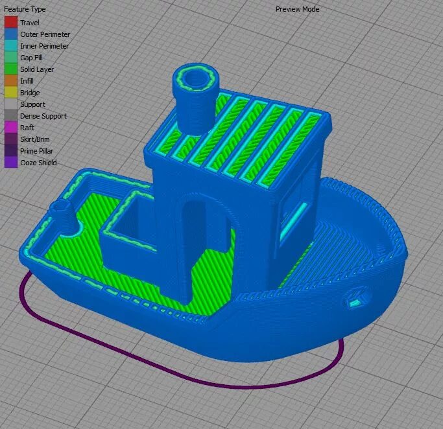Click the 'Prime Pillar' legend label
Viewport: 443px width, 429px height.
point(37,151)
